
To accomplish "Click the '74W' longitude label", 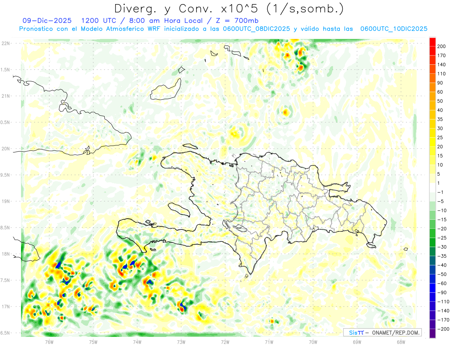I will 137,341.
